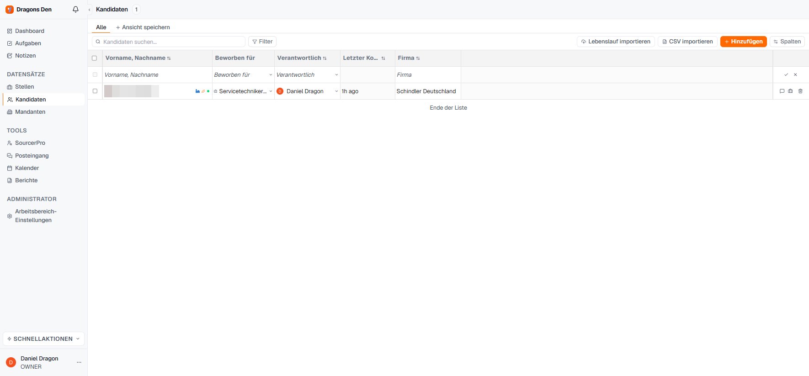
Task: Click the link icon next to LinkedIn in candidate row
Action: coord(203,91)
